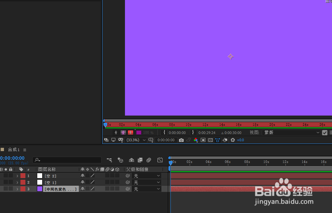The width and height of the screenshot is (332, 213).
Task: Click the parent pick whip for layer 空 2
Action: (x=128, y=176)
